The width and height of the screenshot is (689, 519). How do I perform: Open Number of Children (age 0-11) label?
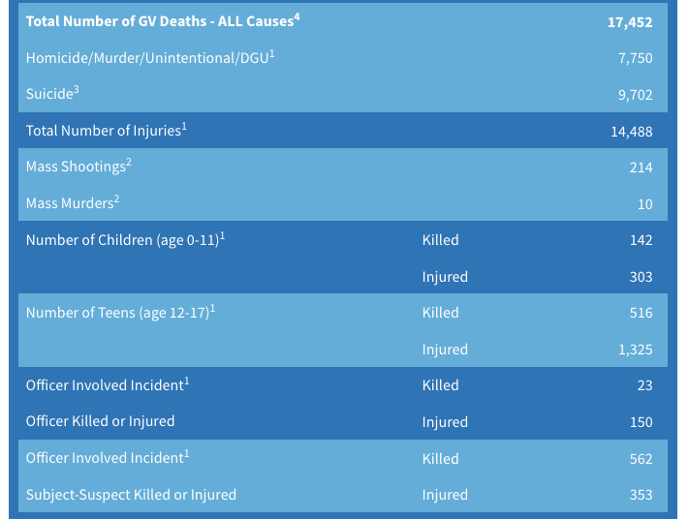pyautogui.click(x=125, y=240)
